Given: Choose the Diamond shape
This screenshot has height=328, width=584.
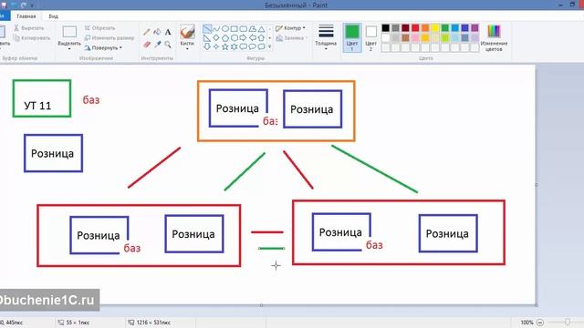Looking at the screenshot, I should [x=216, y=38].
